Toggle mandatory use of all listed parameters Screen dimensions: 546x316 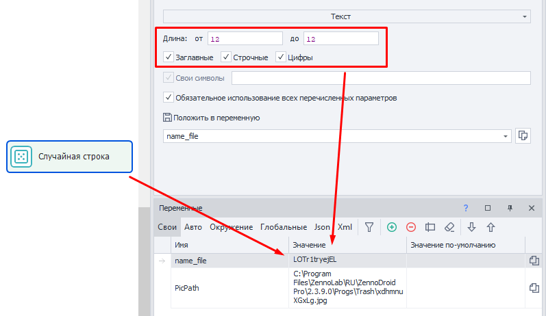[x=169, y=98]
